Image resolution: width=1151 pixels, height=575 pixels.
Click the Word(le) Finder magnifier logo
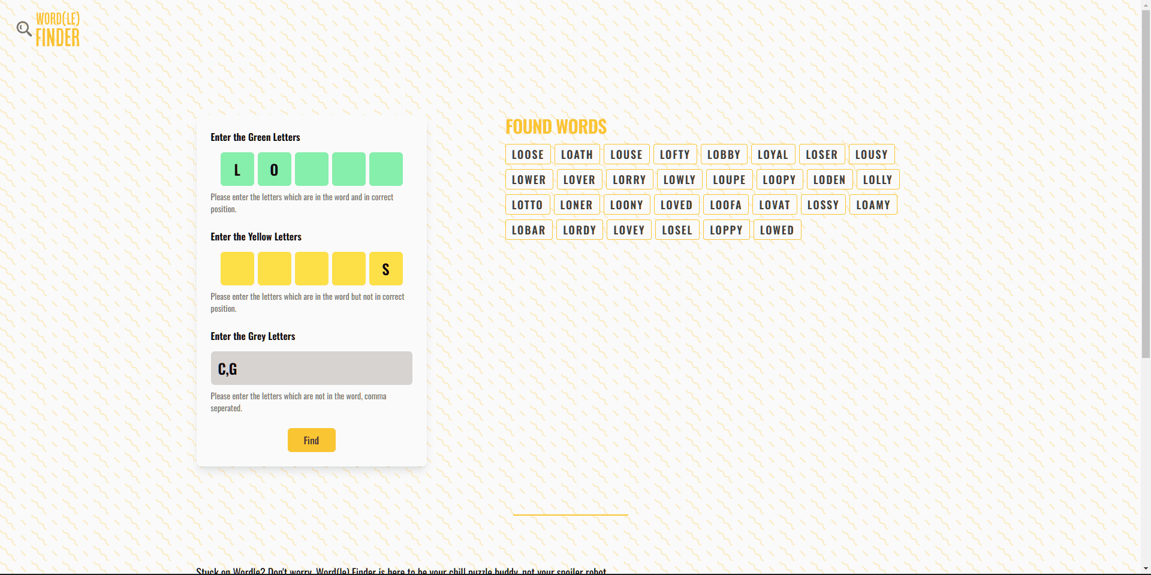click(x=25, y=29)
